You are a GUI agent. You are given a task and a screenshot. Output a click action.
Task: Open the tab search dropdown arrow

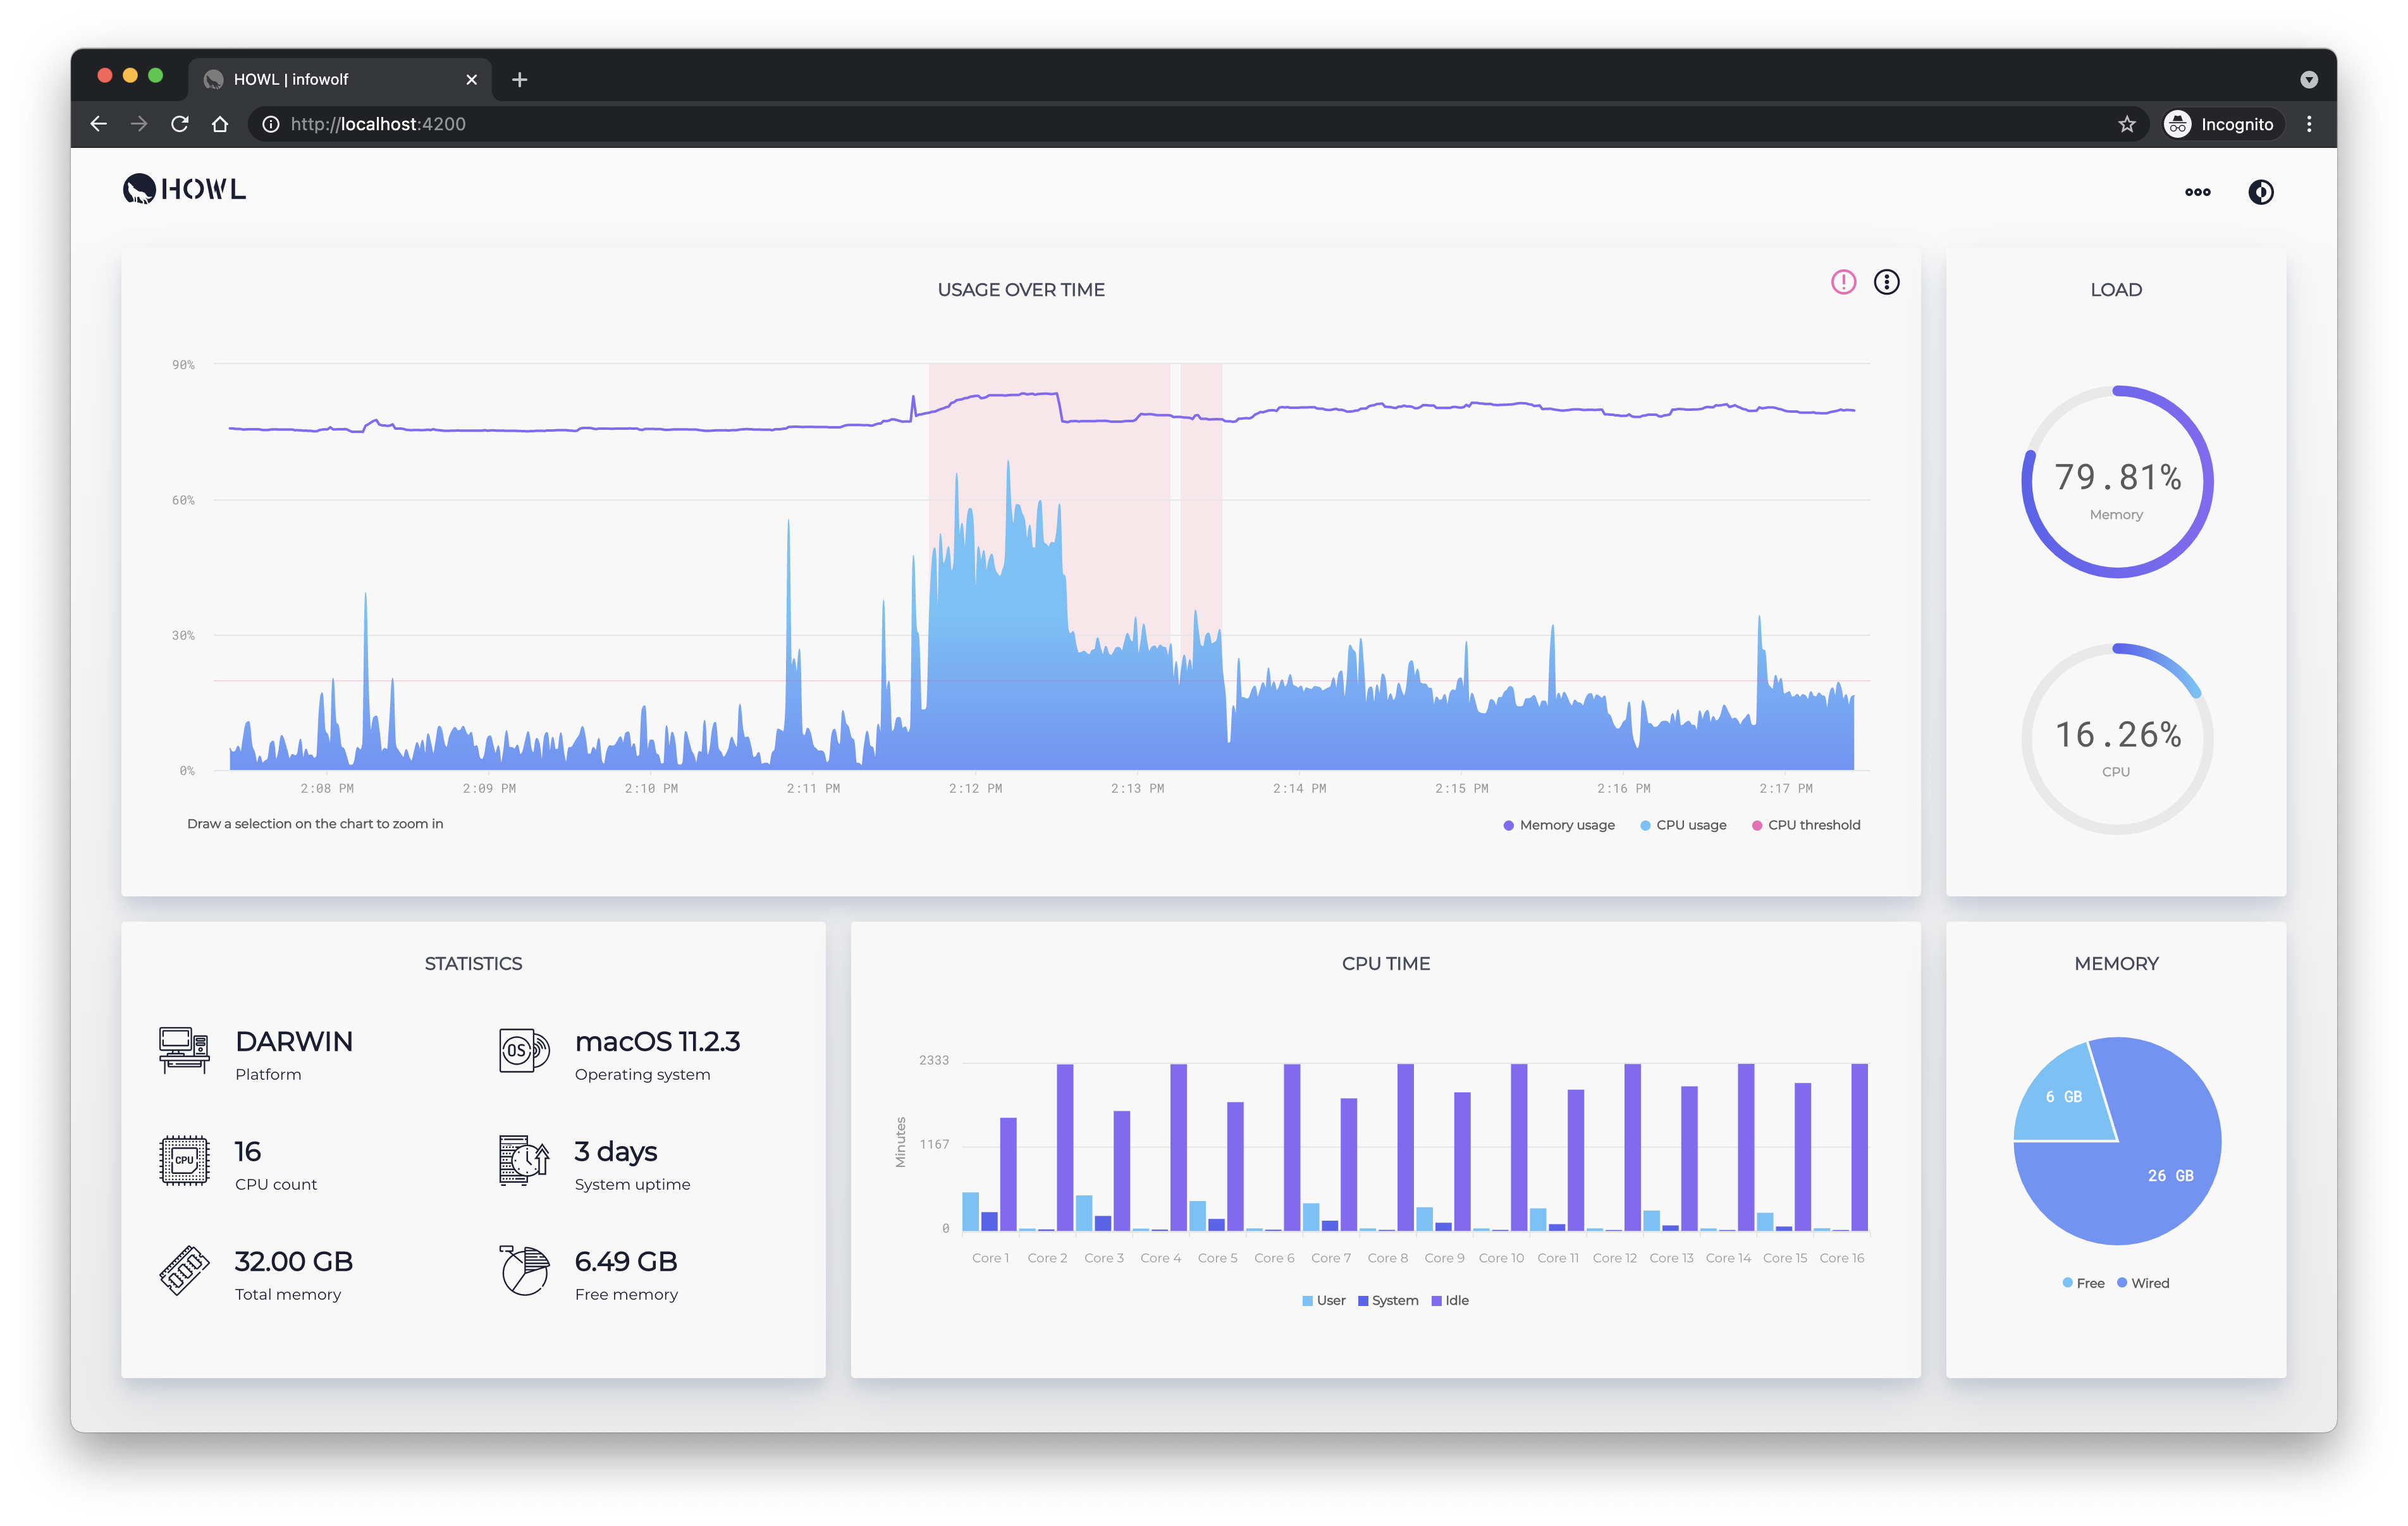pos(2308,79)
